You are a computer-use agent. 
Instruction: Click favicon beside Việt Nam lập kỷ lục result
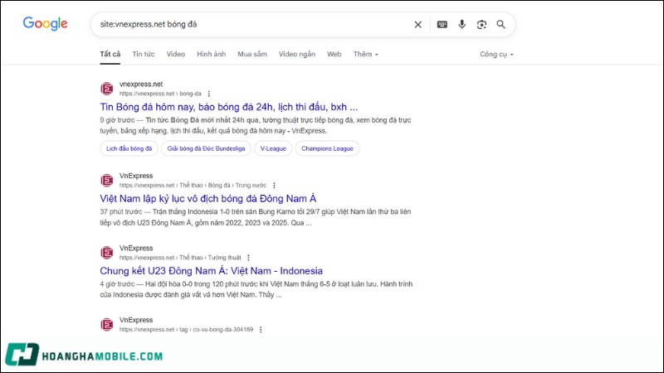107,180
